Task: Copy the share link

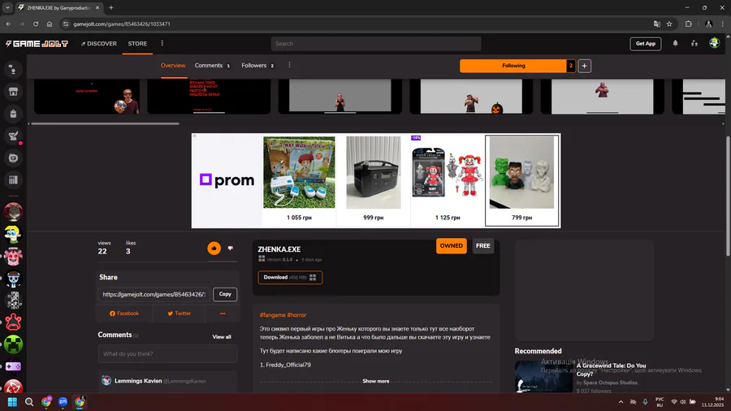Action: coord(225,295)
